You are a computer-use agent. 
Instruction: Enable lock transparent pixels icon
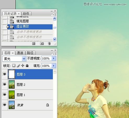(x=14, y=66)
